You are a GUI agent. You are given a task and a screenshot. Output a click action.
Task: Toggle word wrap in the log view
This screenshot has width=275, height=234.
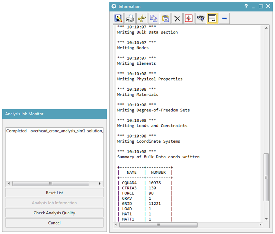pyautogui.click(x=212, y=18)
